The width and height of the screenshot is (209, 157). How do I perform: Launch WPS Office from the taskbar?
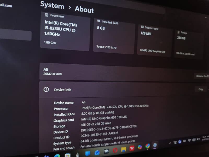(132, 148)
